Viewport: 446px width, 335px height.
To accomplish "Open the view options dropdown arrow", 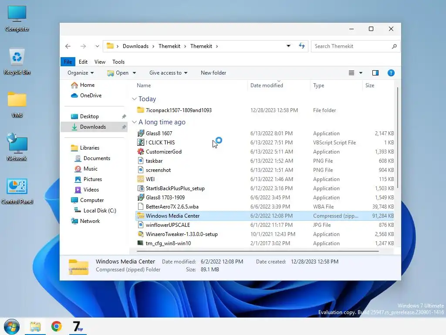I will [x=361, y=73].
